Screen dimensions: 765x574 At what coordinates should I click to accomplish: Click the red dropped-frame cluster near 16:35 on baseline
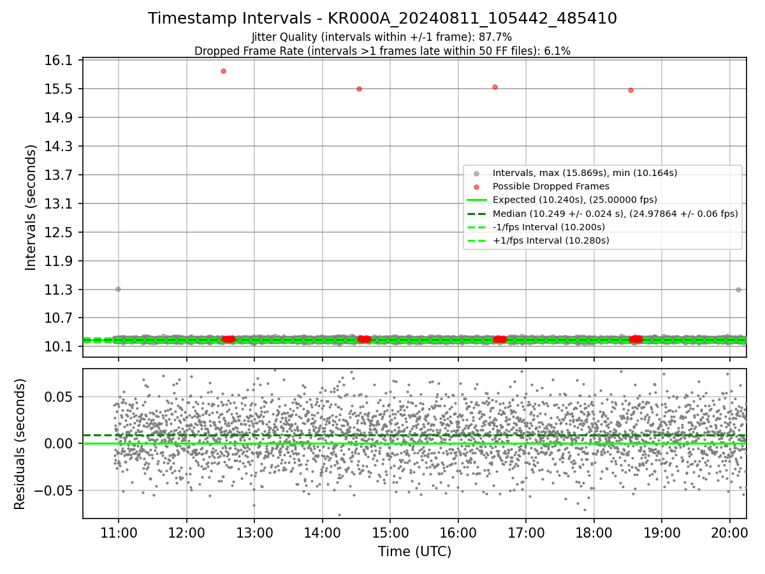pos(500,339)
